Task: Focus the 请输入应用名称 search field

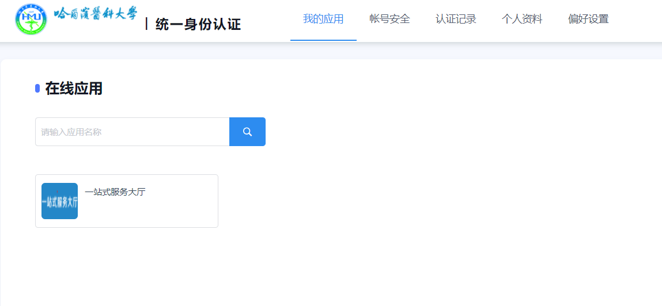Action: click(133, 132)
